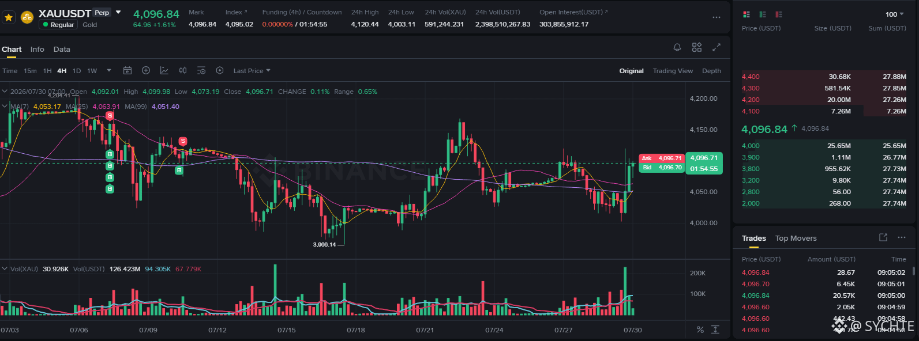Switch to the Info tab
The height and width of the screenshot is (341, 919).
point(37,50)
